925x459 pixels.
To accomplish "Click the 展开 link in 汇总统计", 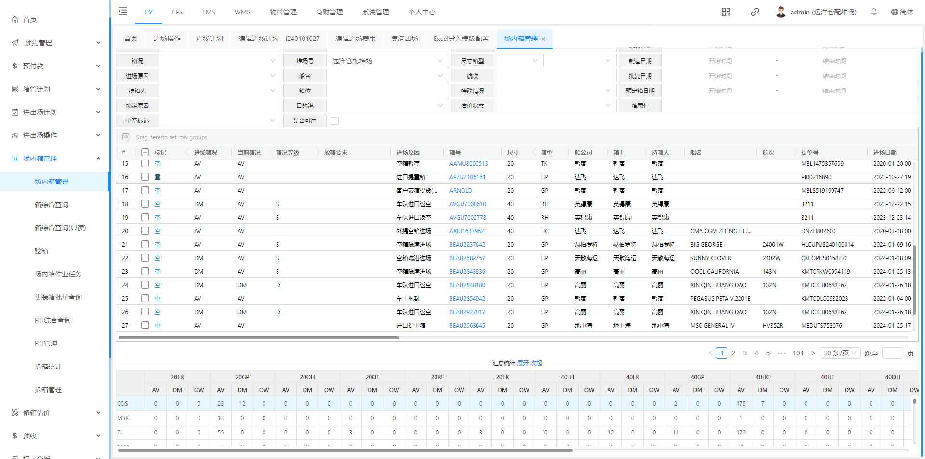I will point(523,363).
